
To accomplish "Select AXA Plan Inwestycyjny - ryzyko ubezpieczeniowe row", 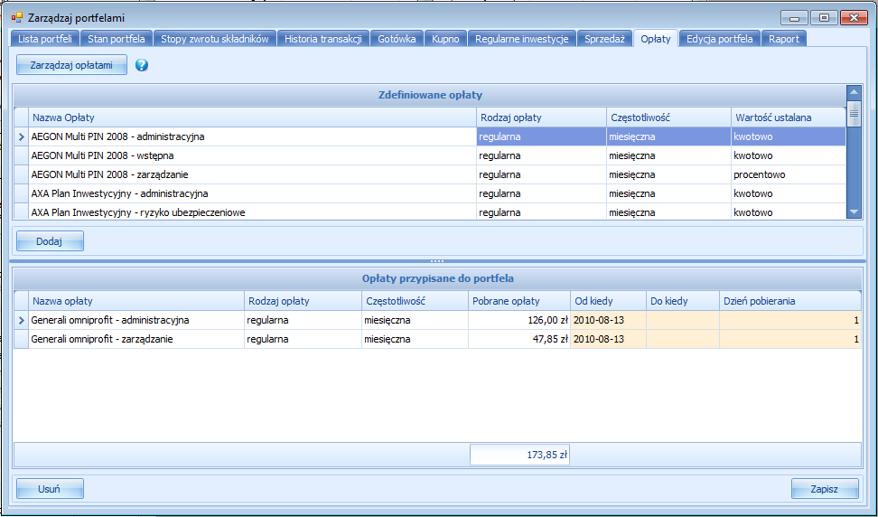I will [430, 211].
